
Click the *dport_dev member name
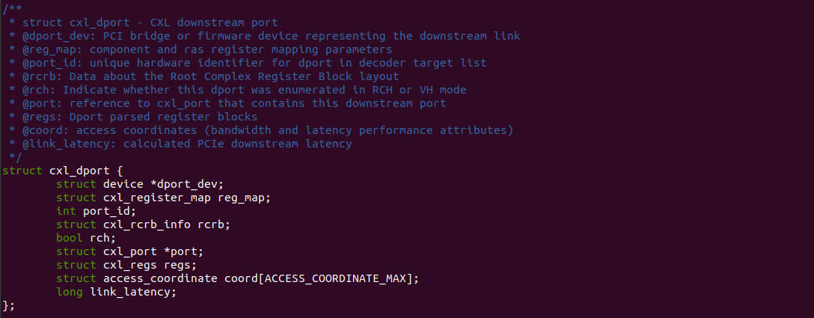tap(187, 184)
